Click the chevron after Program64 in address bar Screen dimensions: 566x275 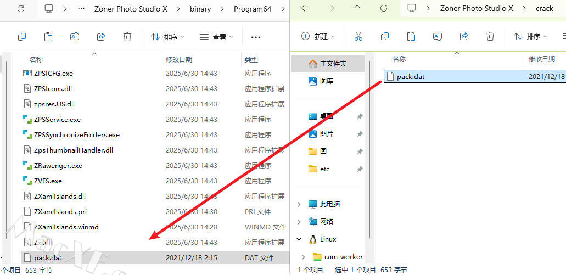284,9
